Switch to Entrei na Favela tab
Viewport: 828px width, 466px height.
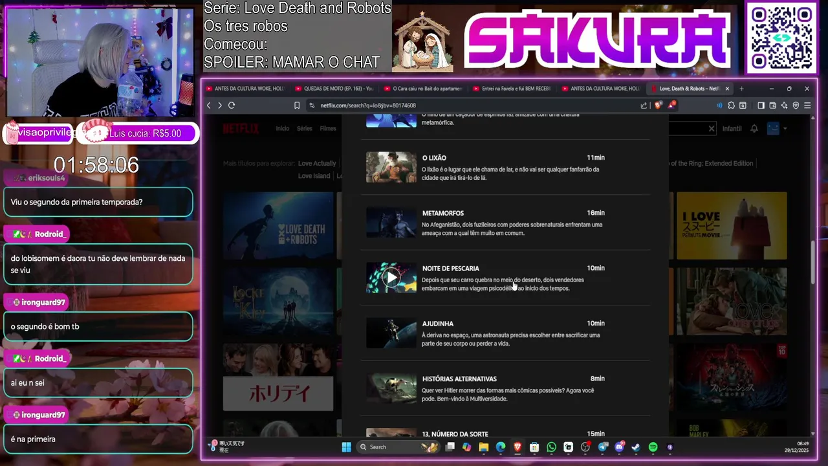pos(512,89)
